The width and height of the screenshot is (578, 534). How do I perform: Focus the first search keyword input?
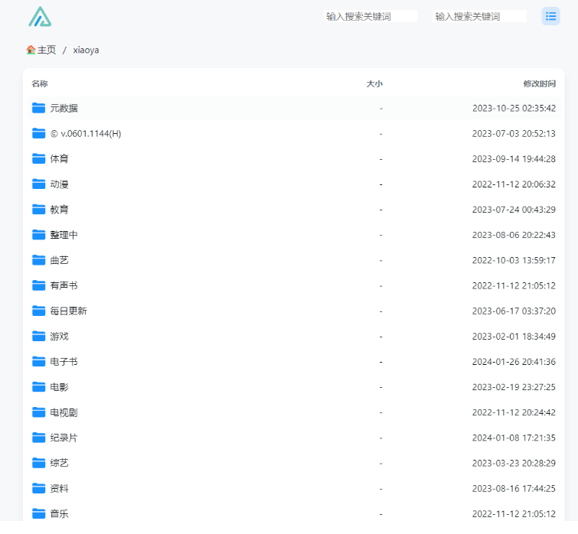coord(371,16)
